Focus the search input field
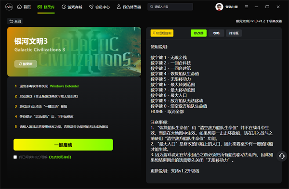 click(170, 7)
